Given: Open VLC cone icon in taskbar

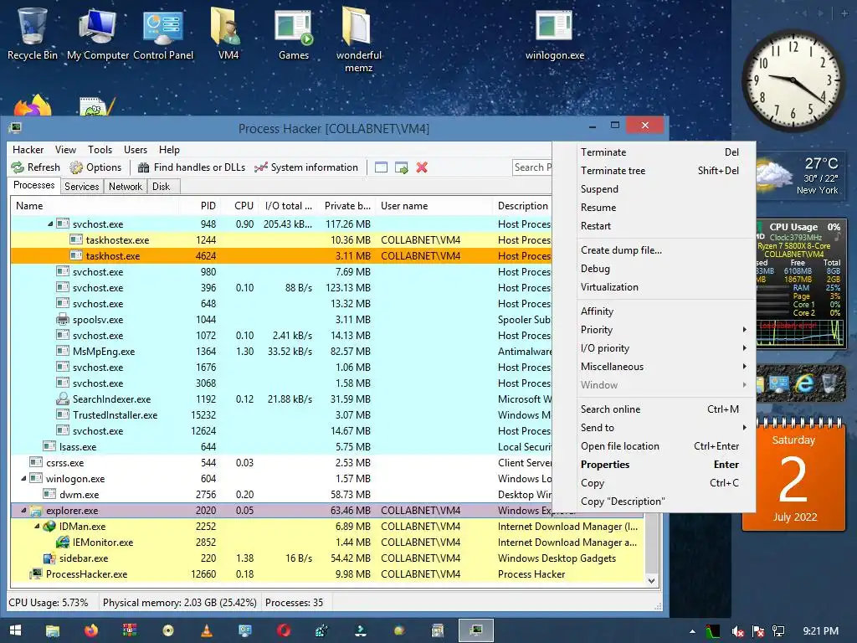Looking at the screenshot, I should [x=207, y=630].
